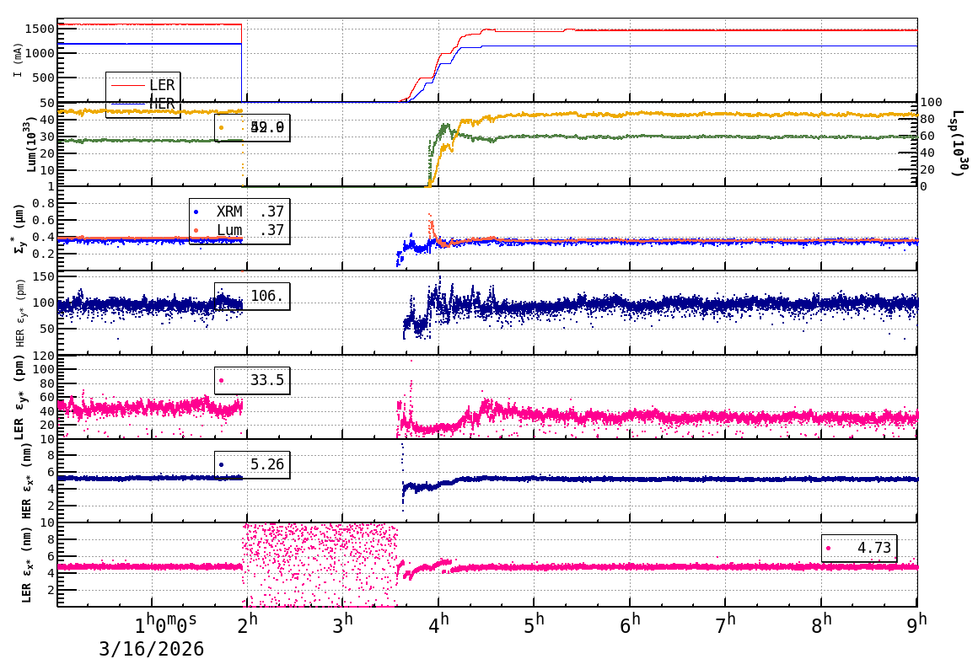Click the date label 3/16/2026
The height and width of the screenshot is (659, 978).
[x=152, y=649]
